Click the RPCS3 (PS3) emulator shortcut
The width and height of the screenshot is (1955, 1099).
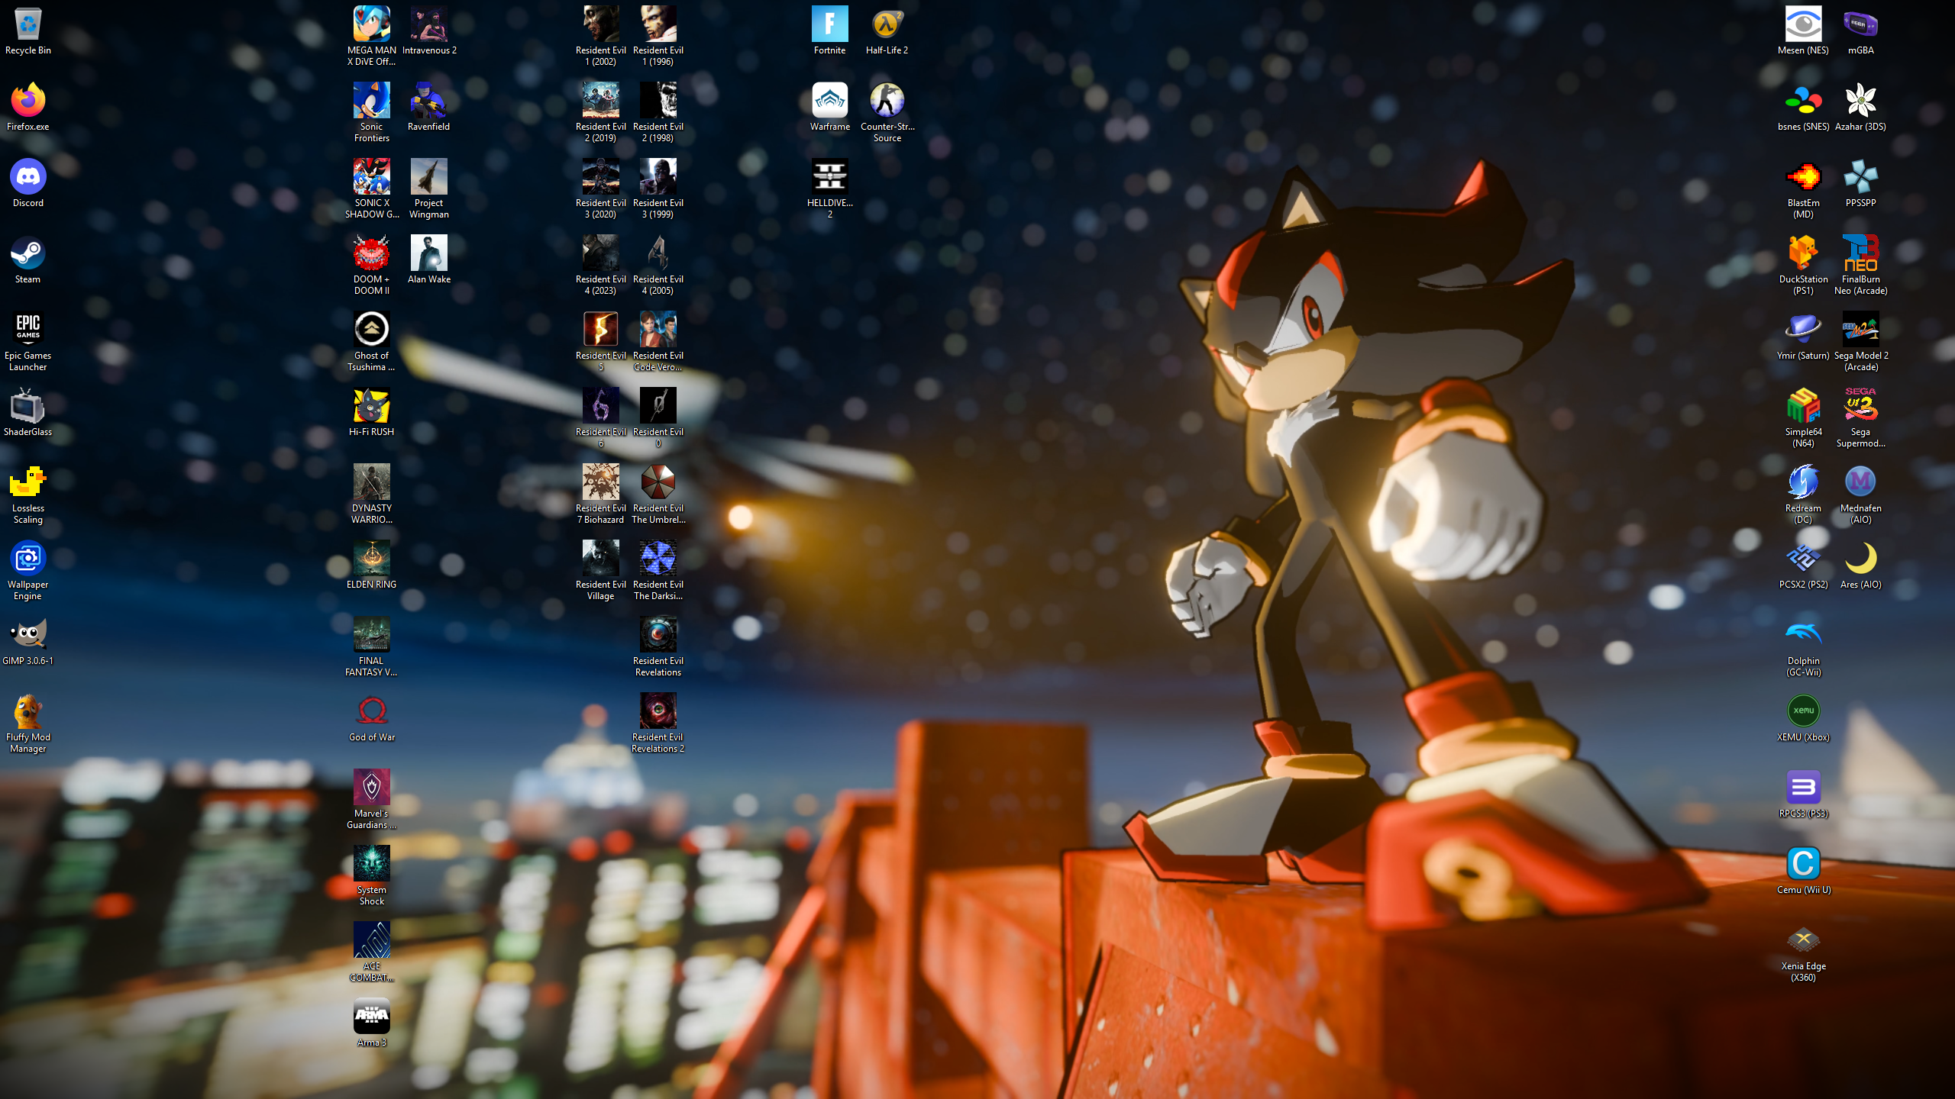(1803, 788)
